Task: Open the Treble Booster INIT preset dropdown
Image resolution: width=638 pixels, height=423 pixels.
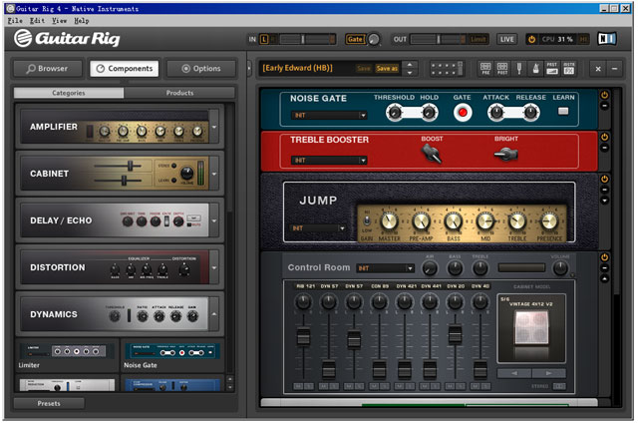Action: 329,160
